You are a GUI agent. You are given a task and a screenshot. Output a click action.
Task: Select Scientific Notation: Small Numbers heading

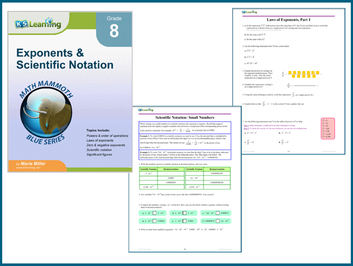(x=185, y=118)
